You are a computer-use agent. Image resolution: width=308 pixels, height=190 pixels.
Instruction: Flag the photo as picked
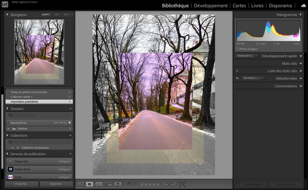click(129, 184)
